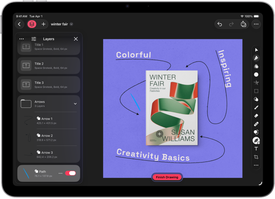Pick the Eraser tool

tap(256, 115)
